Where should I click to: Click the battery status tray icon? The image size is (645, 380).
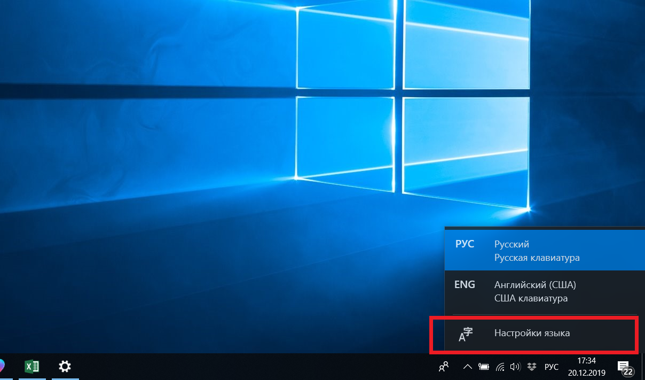tap(484, 367)
